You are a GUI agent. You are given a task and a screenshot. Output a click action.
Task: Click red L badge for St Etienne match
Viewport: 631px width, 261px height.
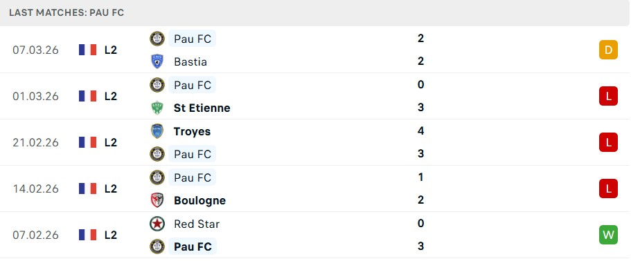[608, 96]
